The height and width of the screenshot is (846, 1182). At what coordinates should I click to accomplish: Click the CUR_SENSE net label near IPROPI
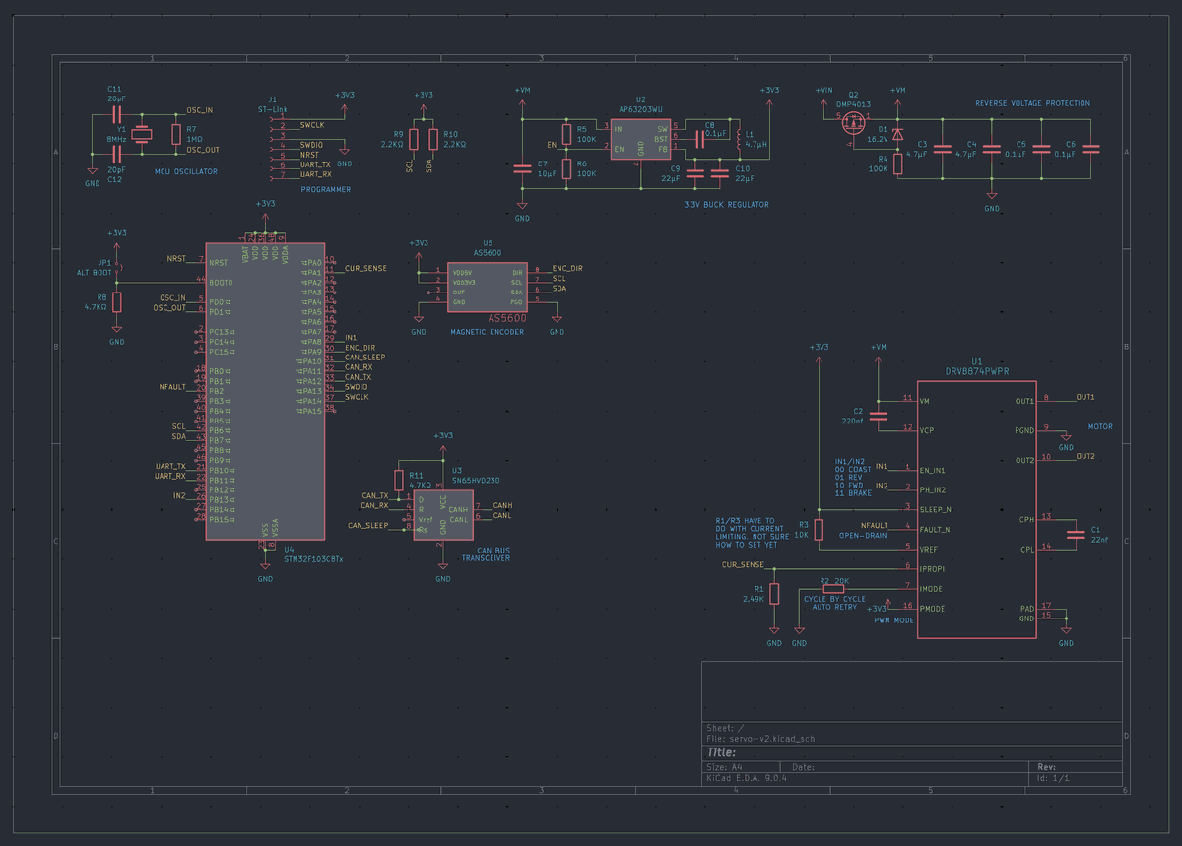[x=743, y=565]
